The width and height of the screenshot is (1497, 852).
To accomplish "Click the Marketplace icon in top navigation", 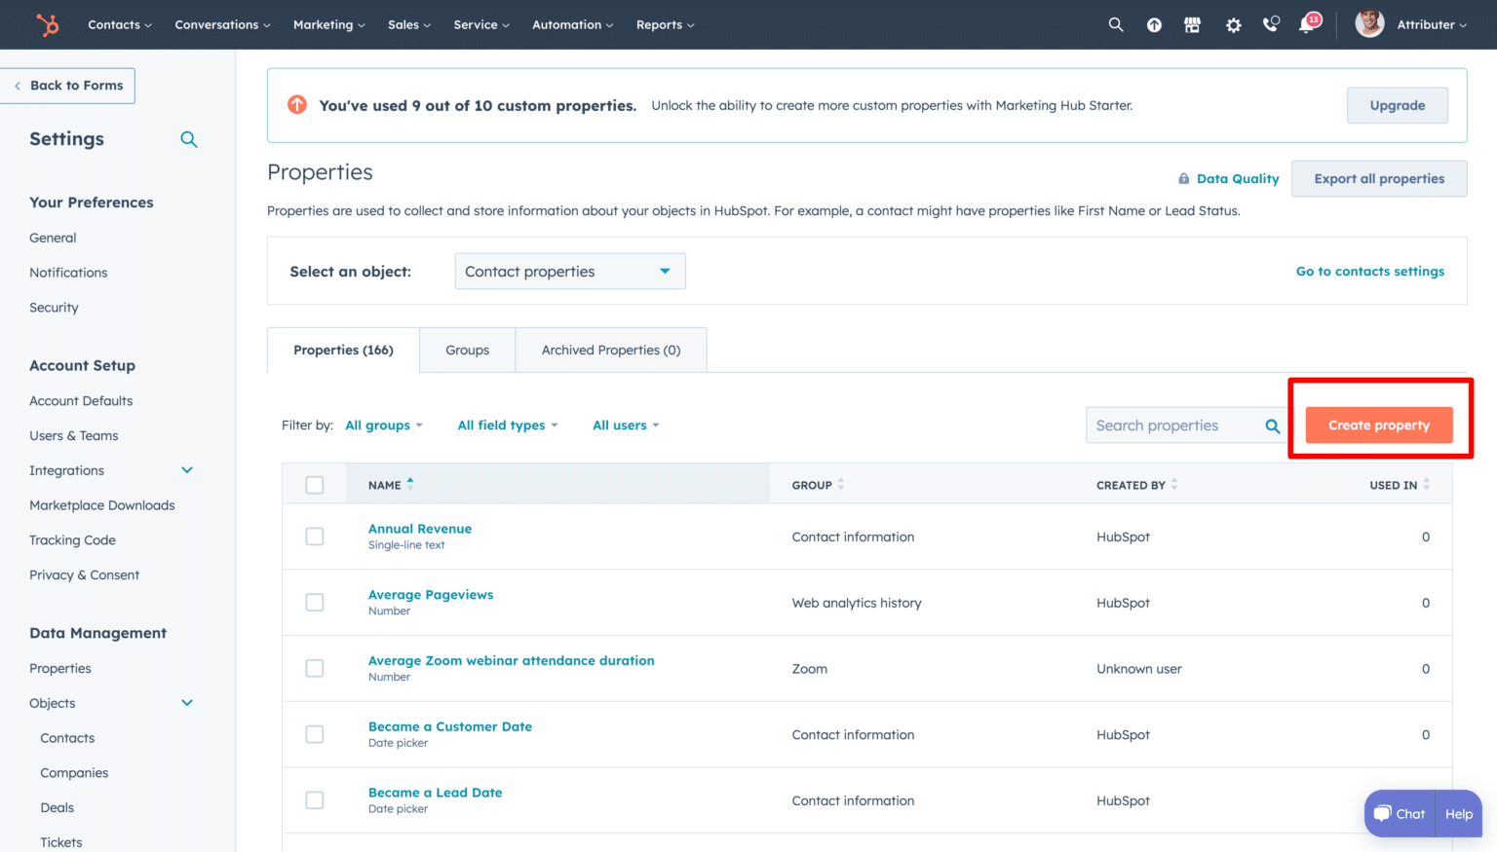I will [1193, 24].
